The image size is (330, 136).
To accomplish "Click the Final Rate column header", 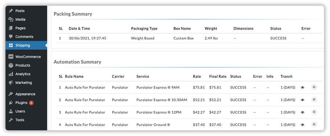I will pos(218,76).
